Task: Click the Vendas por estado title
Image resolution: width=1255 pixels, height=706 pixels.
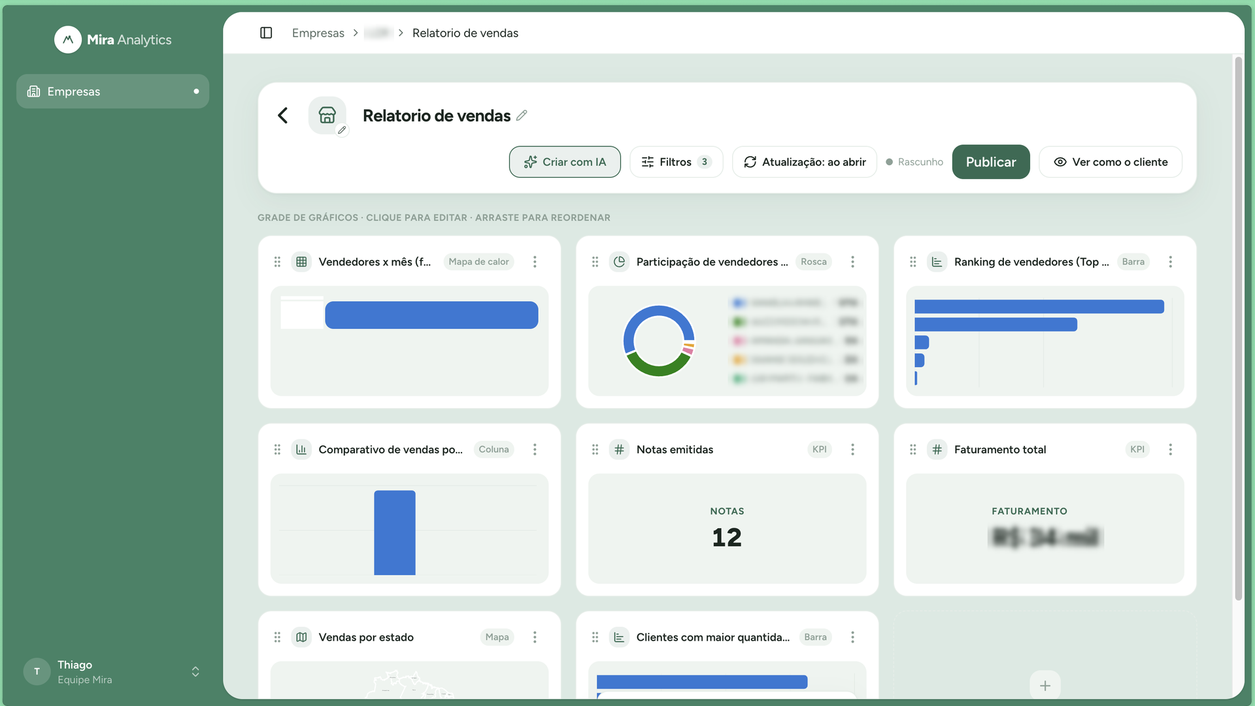Action: point(366,637)
